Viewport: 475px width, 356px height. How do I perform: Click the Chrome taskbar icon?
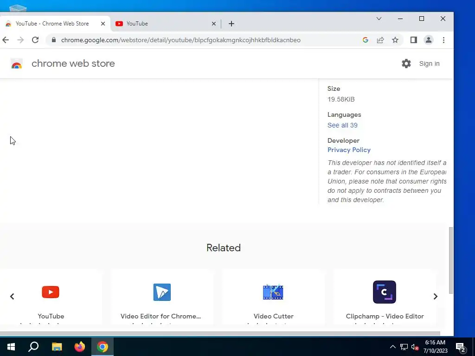103,347
